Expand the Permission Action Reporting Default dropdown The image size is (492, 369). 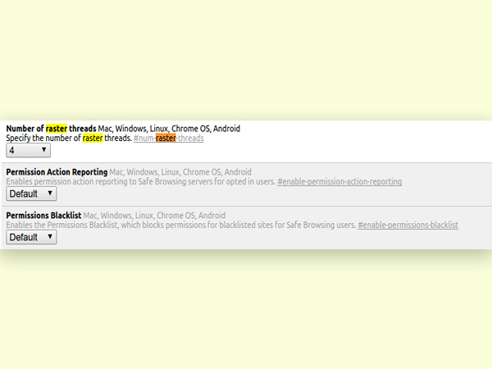pos(31,194)
